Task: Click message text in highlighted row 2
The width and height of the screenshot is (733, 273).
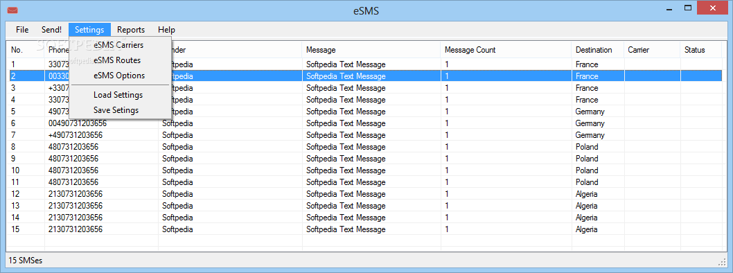Action: click(346, 76)
